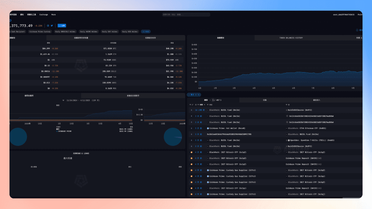Select the 1.162M ETH holdings row

[x=97, y=54]
